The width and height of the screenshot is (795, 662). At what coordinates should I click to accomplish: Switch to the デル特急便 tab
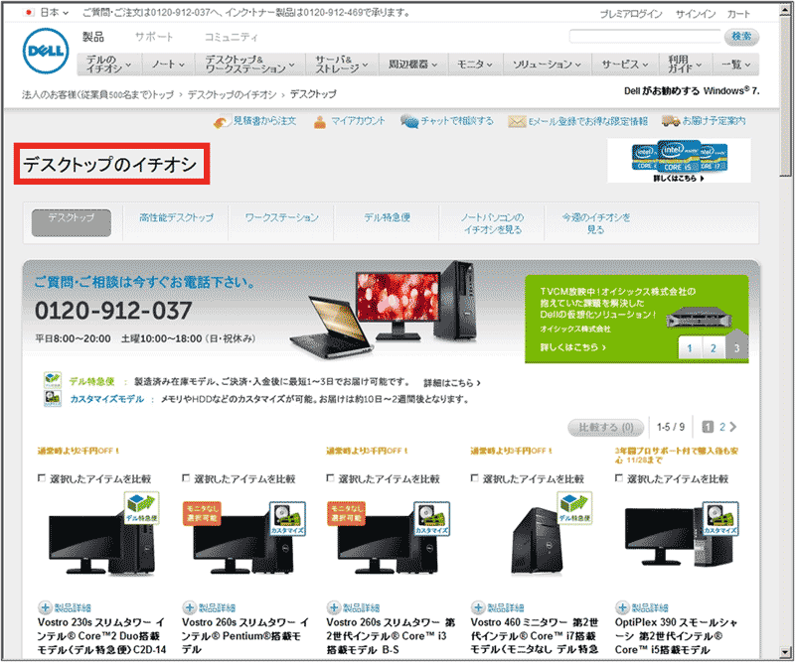click(x=387, y=217)
